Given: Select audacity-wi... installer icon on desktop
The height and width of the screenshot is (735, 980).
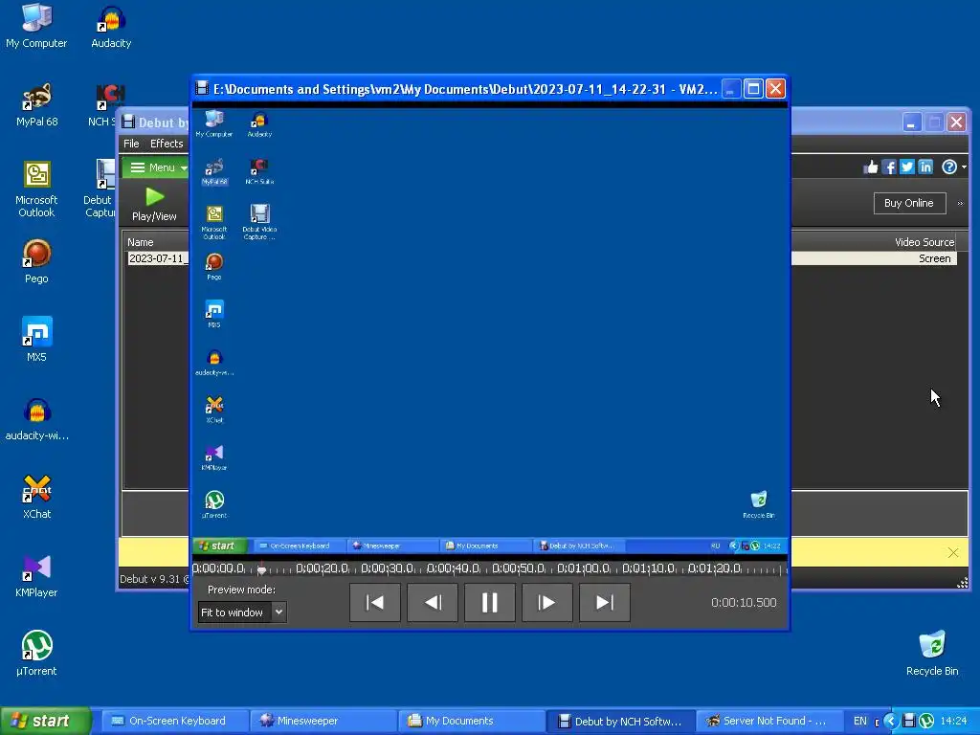Looking at the screenshot, I should pos(37,418).
